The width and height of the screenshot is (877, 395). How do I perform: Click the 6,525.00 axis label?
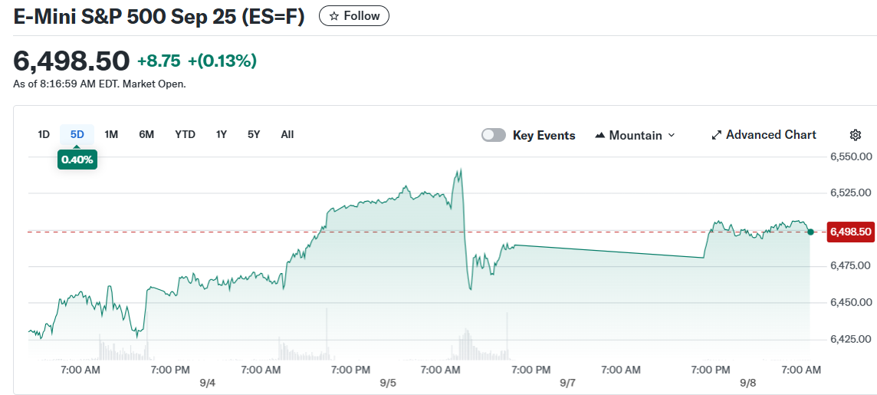(849, 193)
